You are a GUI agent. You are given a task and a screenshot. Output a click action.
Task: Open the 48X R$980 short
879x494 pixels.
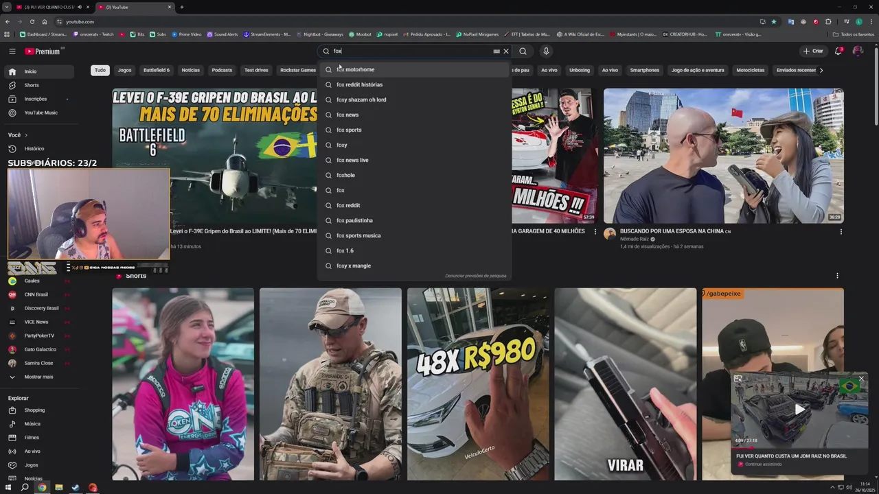(x=478, y=384)
